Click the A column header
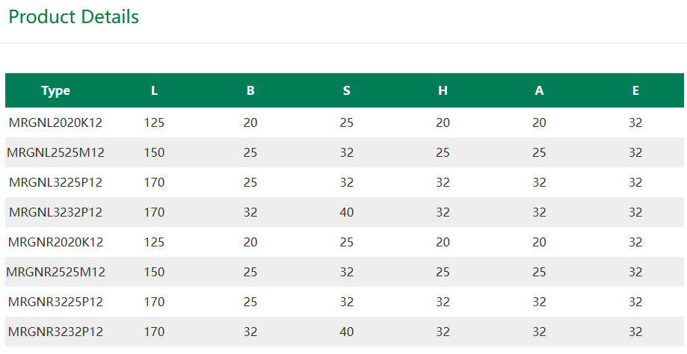This screenshot has height=354, width=687. click(x=539, y=90)
